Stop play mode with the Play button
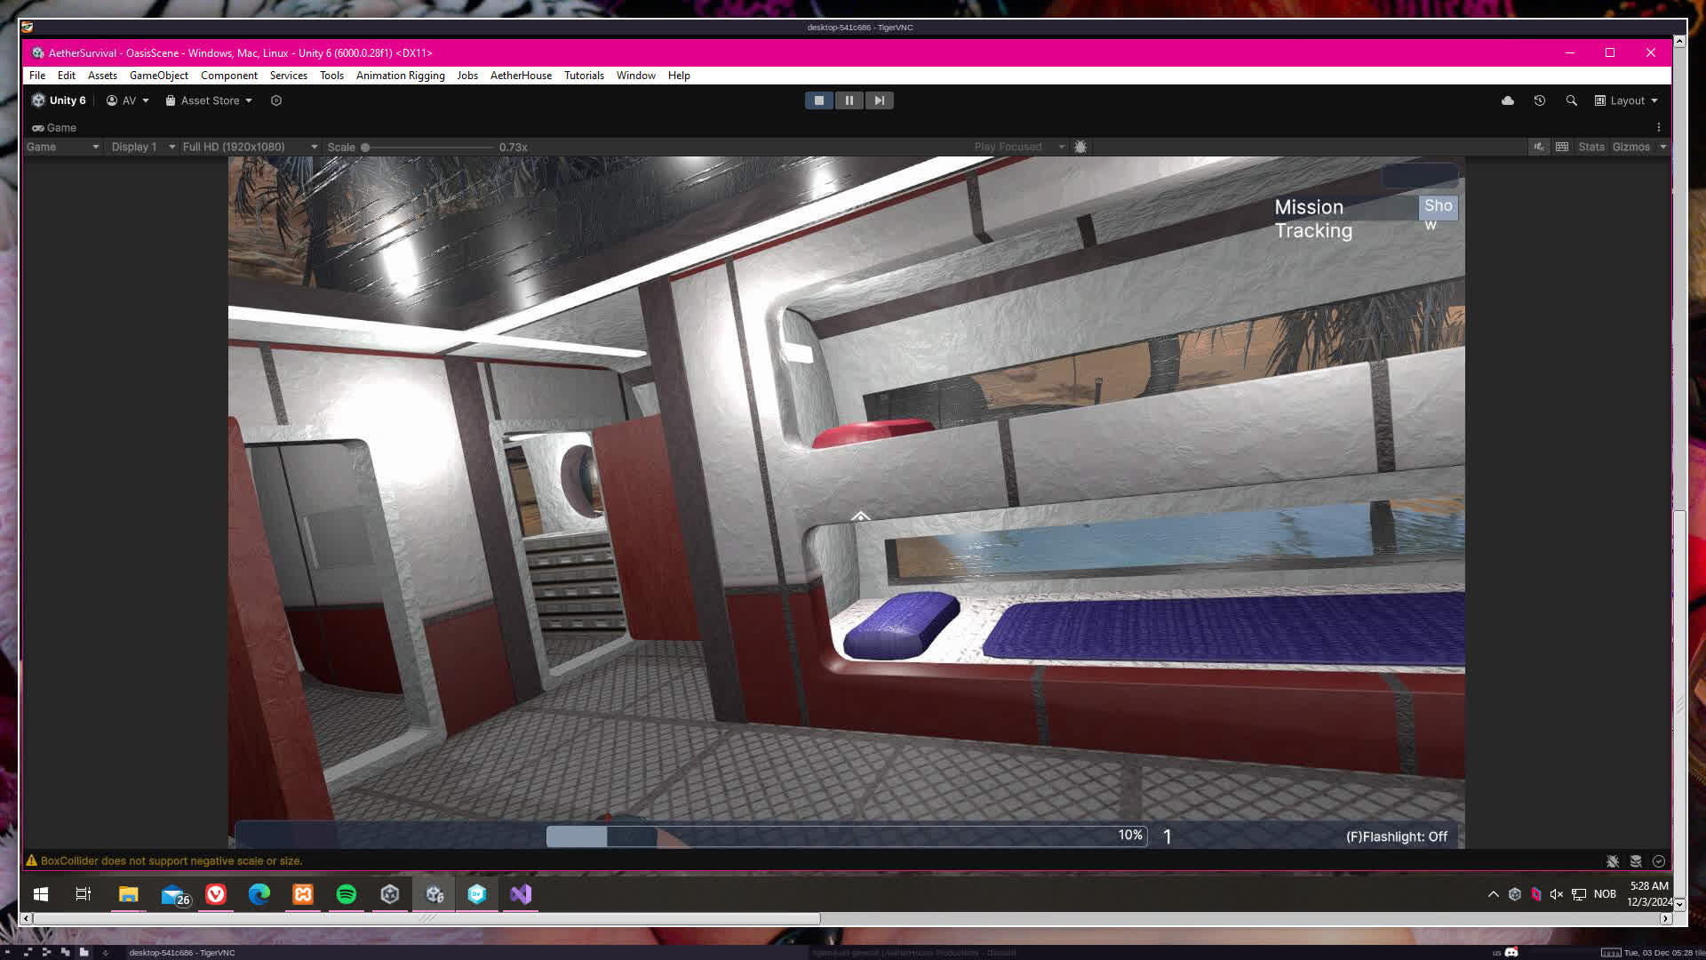The width and height of the screenshot is (1706, 960). tap(818, 100)
